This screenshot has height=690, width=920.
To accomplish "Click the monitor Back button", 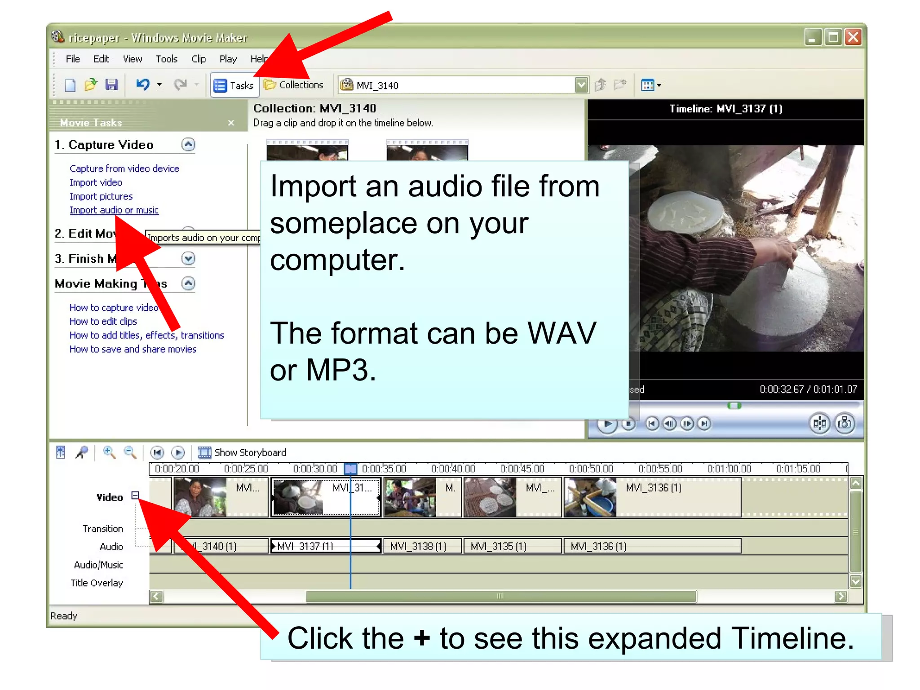I will click(652, 423).
